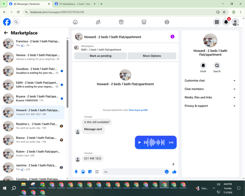Search in conversation using the magnifier icon
Image resolution: width=245 pixels, height=196 pixels.
217,66
